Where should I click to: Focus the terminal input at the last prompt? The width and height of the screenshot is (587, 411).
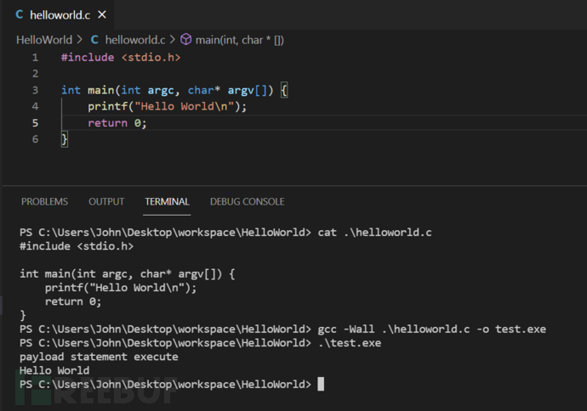coord(321,385)
